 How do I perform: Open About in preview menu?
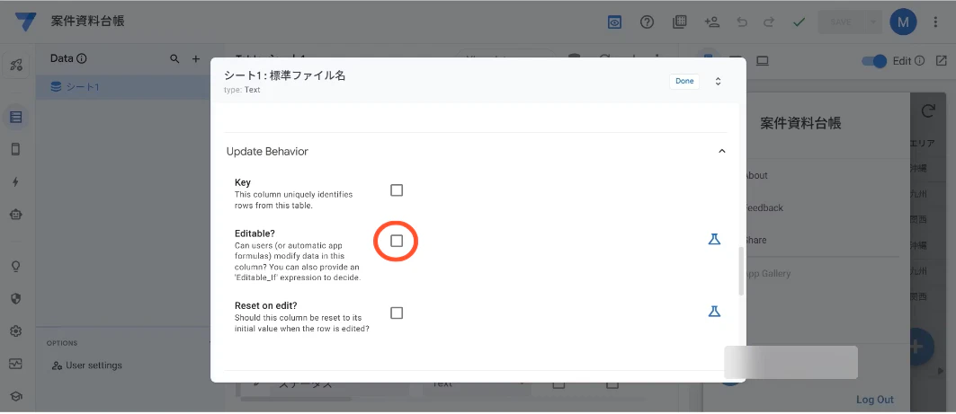[756, 175]
